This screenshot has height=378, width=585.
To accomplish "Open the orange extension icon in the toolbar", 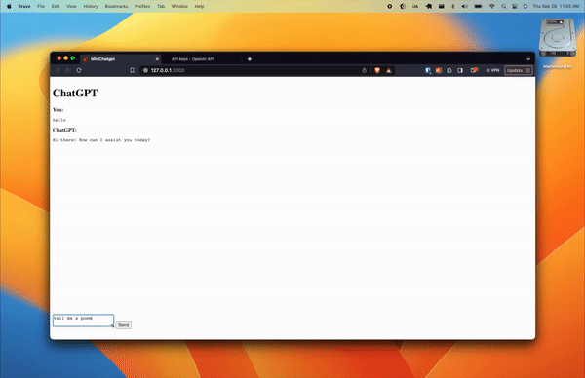I will pos(439,70).
